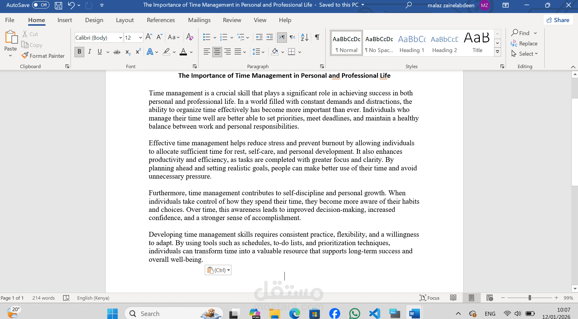
Task: Open the Font dialog launcher
Action: pos(195,66)
